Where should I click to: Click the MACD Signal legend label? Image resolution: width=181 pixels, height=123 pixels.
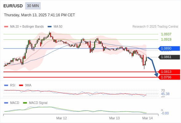tap(38, 103)
